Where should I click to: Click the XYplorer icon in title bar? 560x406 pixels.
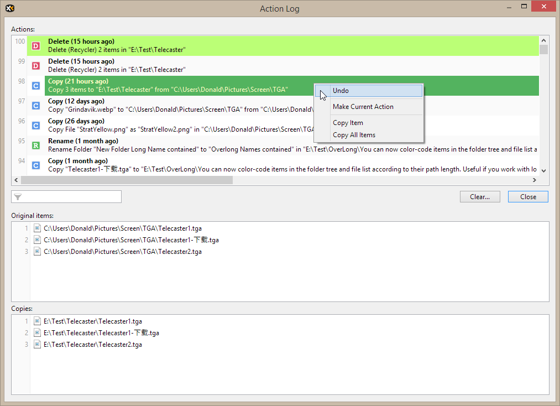(10, 8)
